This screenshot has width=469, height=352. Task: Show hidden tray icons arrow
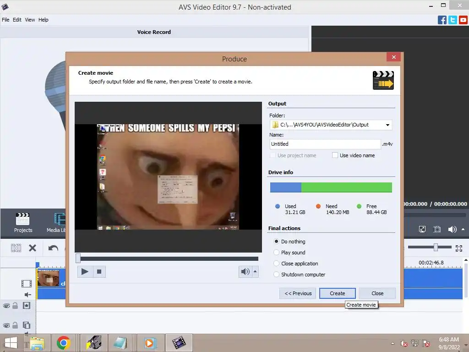(393, 344)
